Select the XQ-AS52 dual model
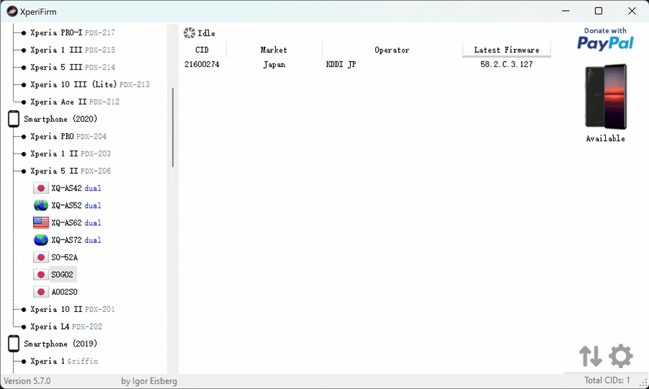Viewport: 649px width, 389px height. pyautogui.click(x=76, y=206)
